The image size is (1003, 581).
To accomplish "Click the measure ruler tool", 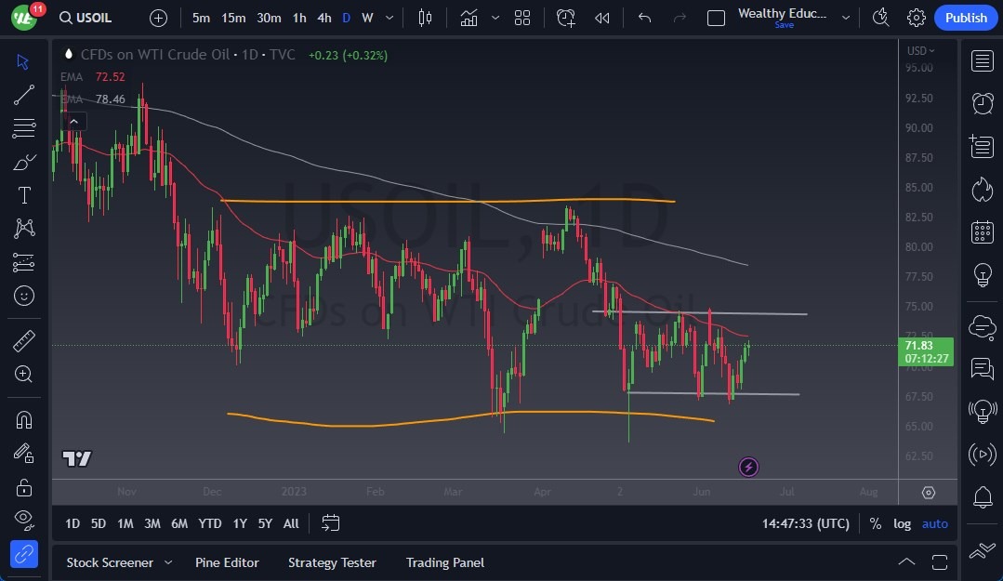I will click(x=24, y=340).
